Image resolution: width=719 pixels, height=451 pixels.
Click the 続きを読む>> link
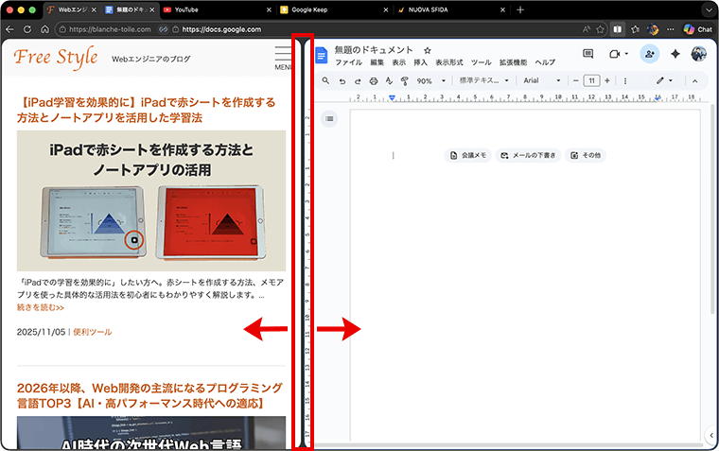coord(41,307)
